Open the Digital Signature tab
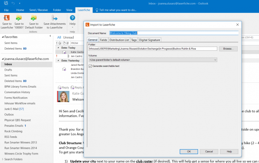The height and width of the screenshot is (163, 259). [x=150, y=40]
